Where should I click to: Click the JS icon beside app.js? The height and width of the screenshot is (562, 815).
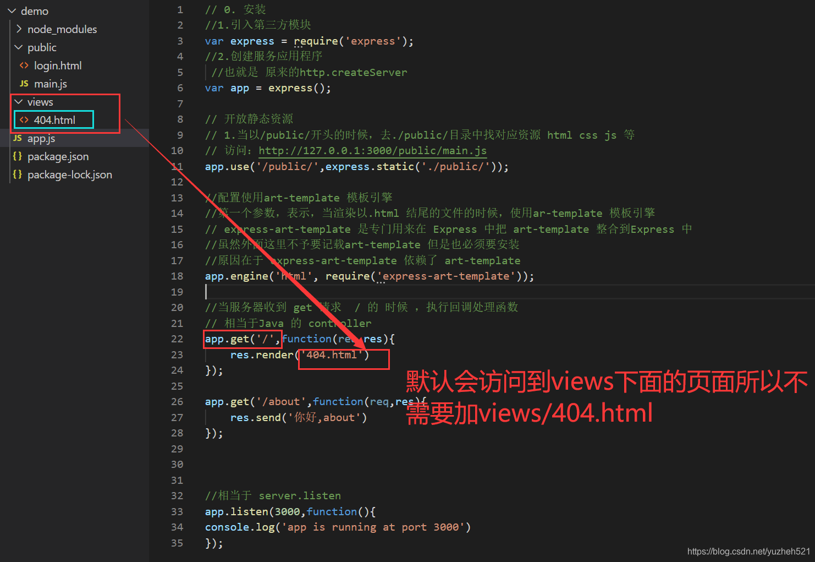(18, 138)
